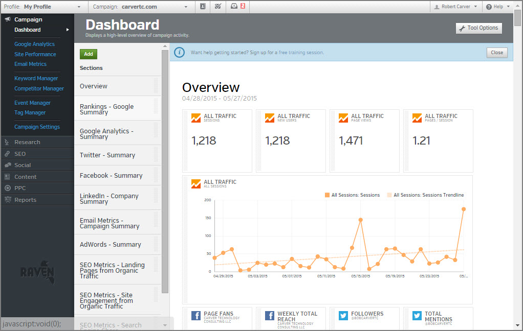Click the info icon in help banner
Screen dimensions: 523x331
[x=179, y=52]
